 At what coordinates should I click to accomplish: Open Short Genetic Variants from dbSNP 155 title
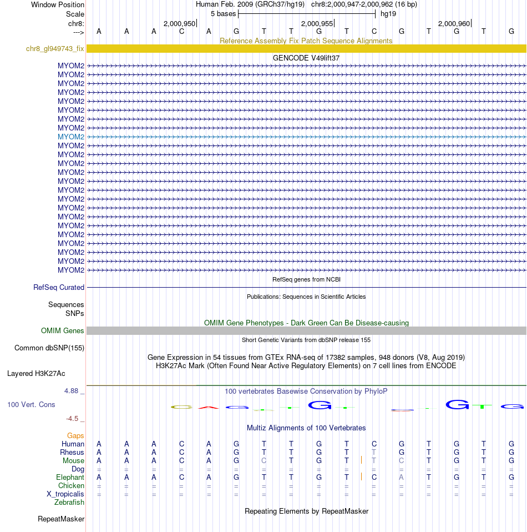tap(306, 340)
